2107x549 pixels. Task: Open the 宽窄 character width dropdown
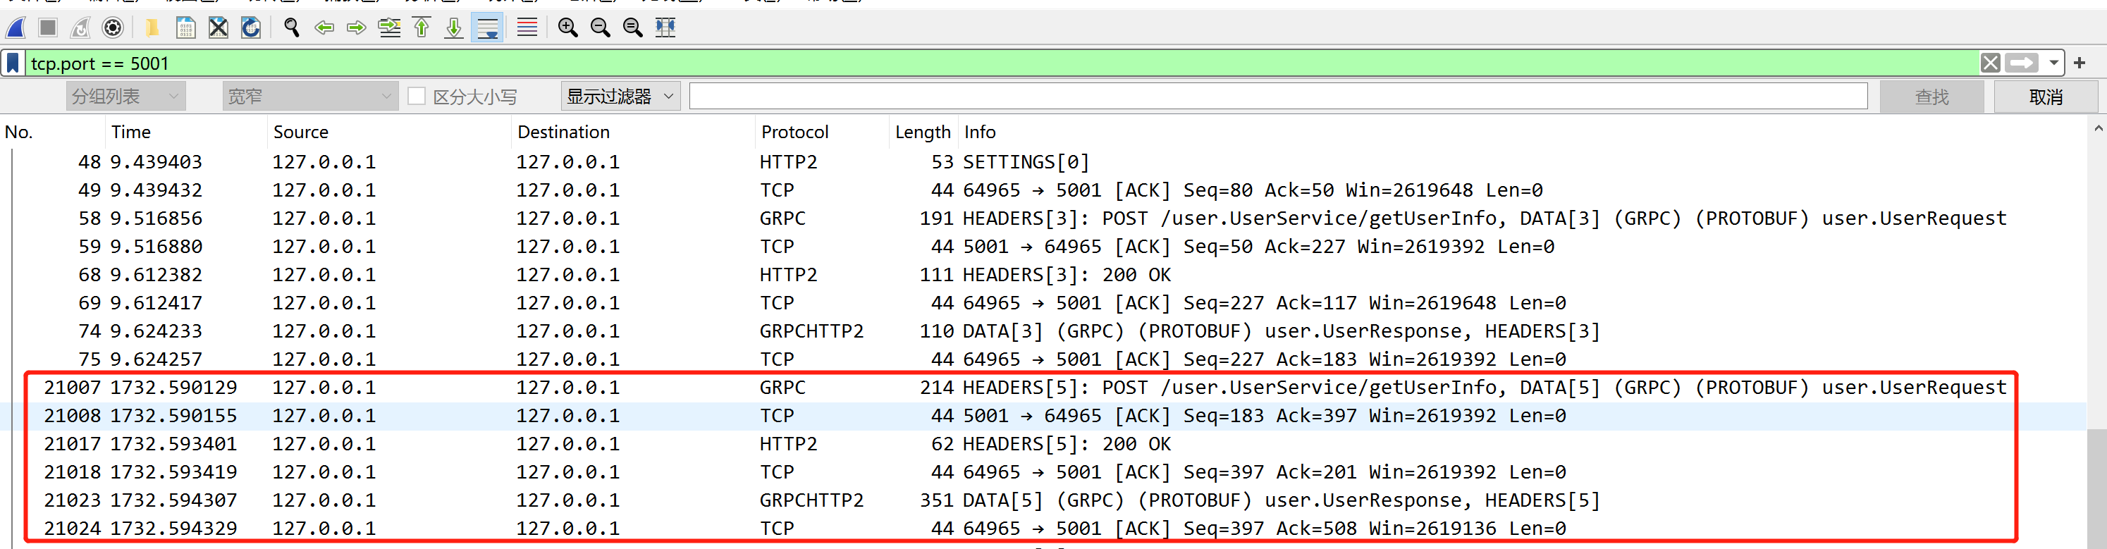[x=310, y=97]
